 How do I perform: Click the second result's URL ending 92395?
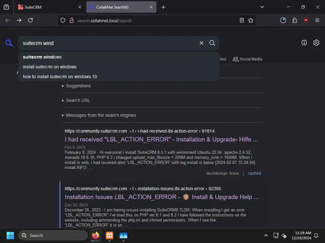tap(143, 189)
